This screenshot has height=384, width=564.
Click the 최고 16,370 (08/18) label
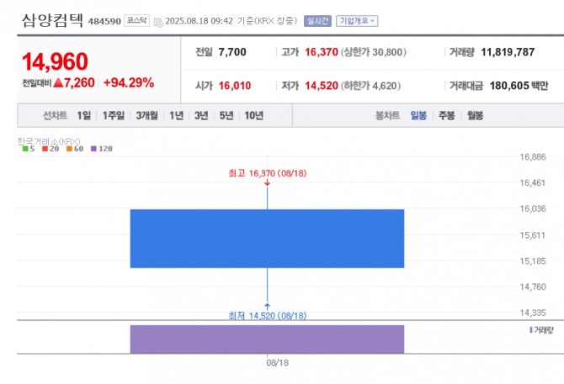(x=267, y=173)
